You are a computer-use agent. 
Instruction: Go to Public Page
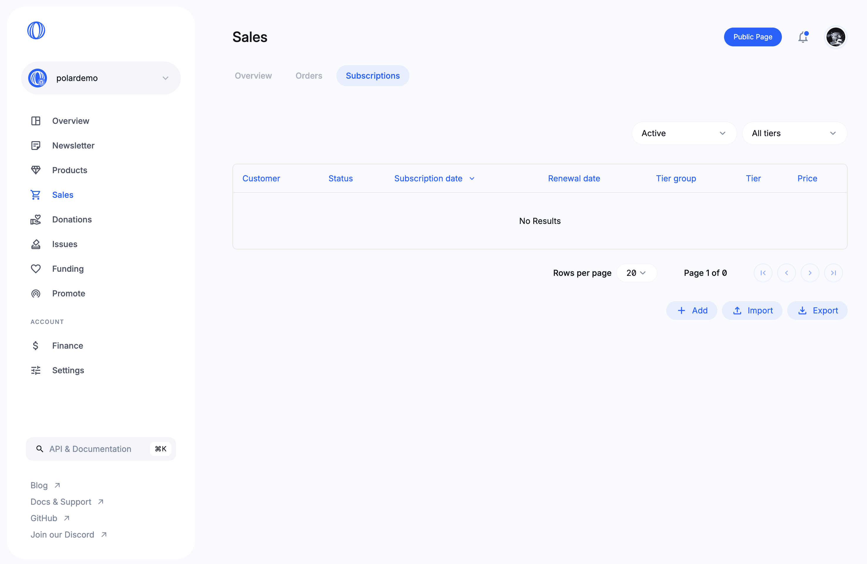pos(753,37)
